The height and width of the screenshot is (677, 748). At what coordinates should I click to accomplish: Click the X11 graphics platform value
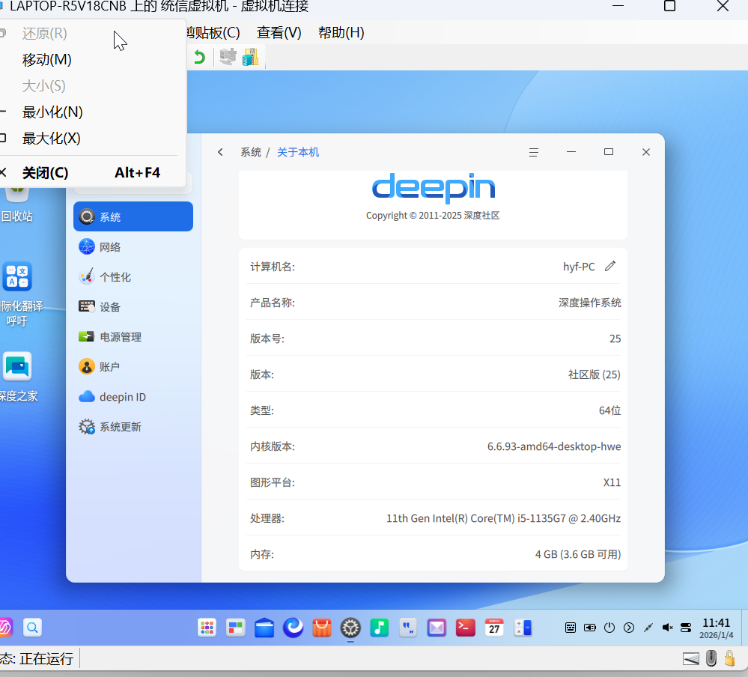(x=612, y=482)
